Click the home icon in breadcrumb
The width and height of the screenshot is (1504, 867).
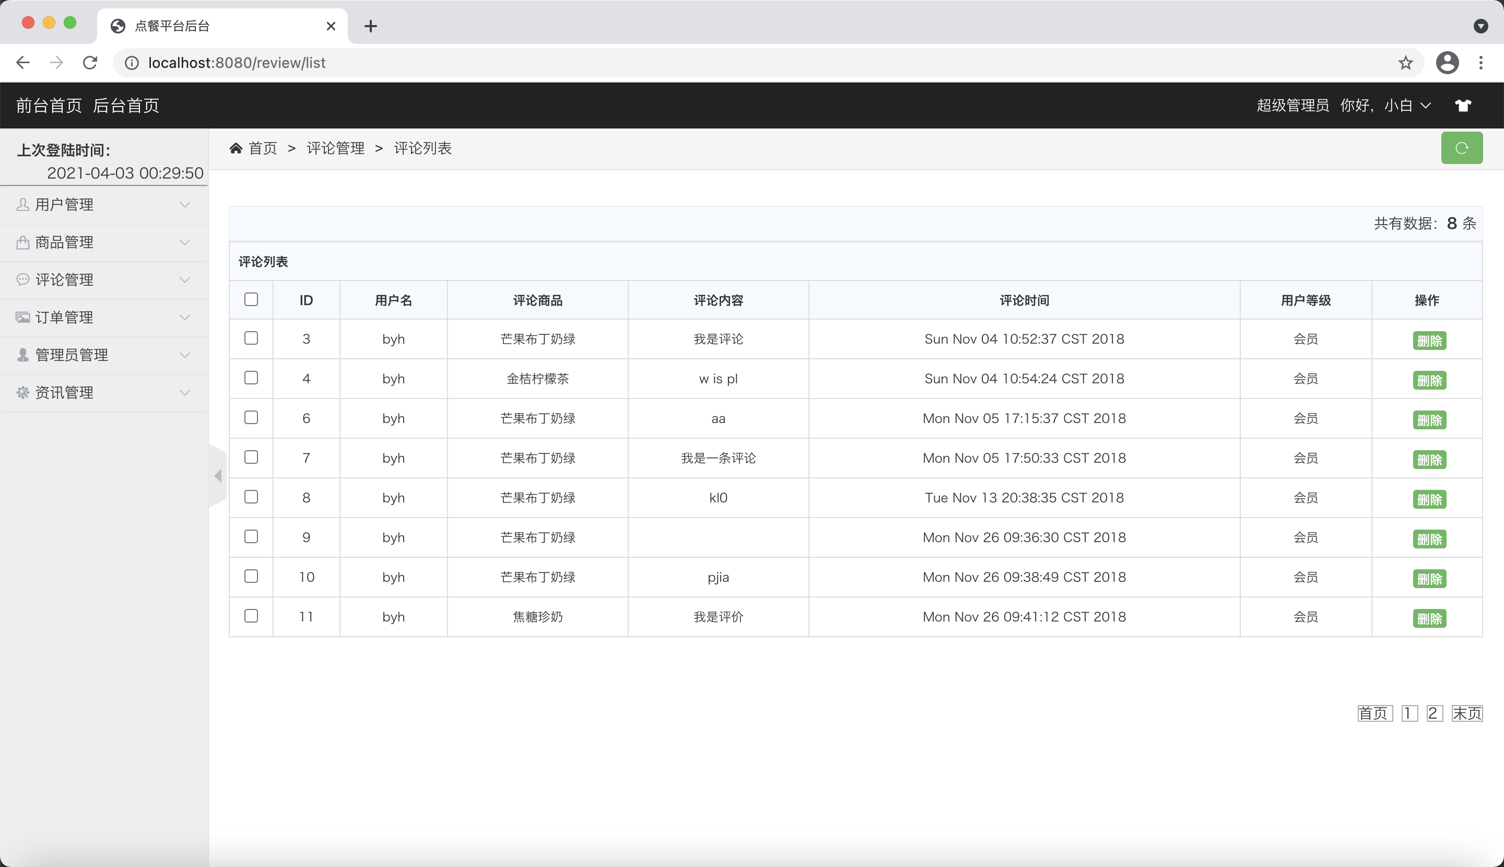pyautogui.click(x=236, y=148)
